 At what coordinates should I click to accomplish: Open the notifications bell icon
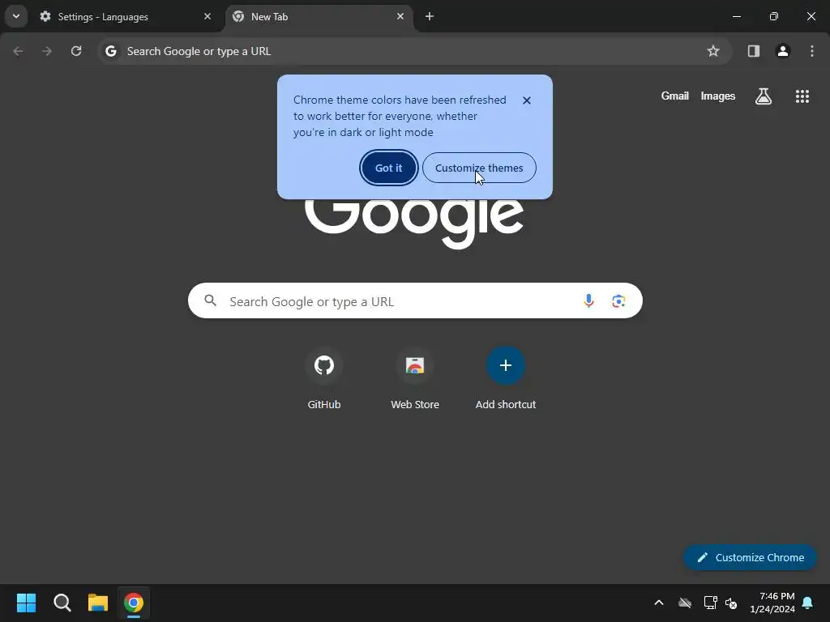point(808,603)
